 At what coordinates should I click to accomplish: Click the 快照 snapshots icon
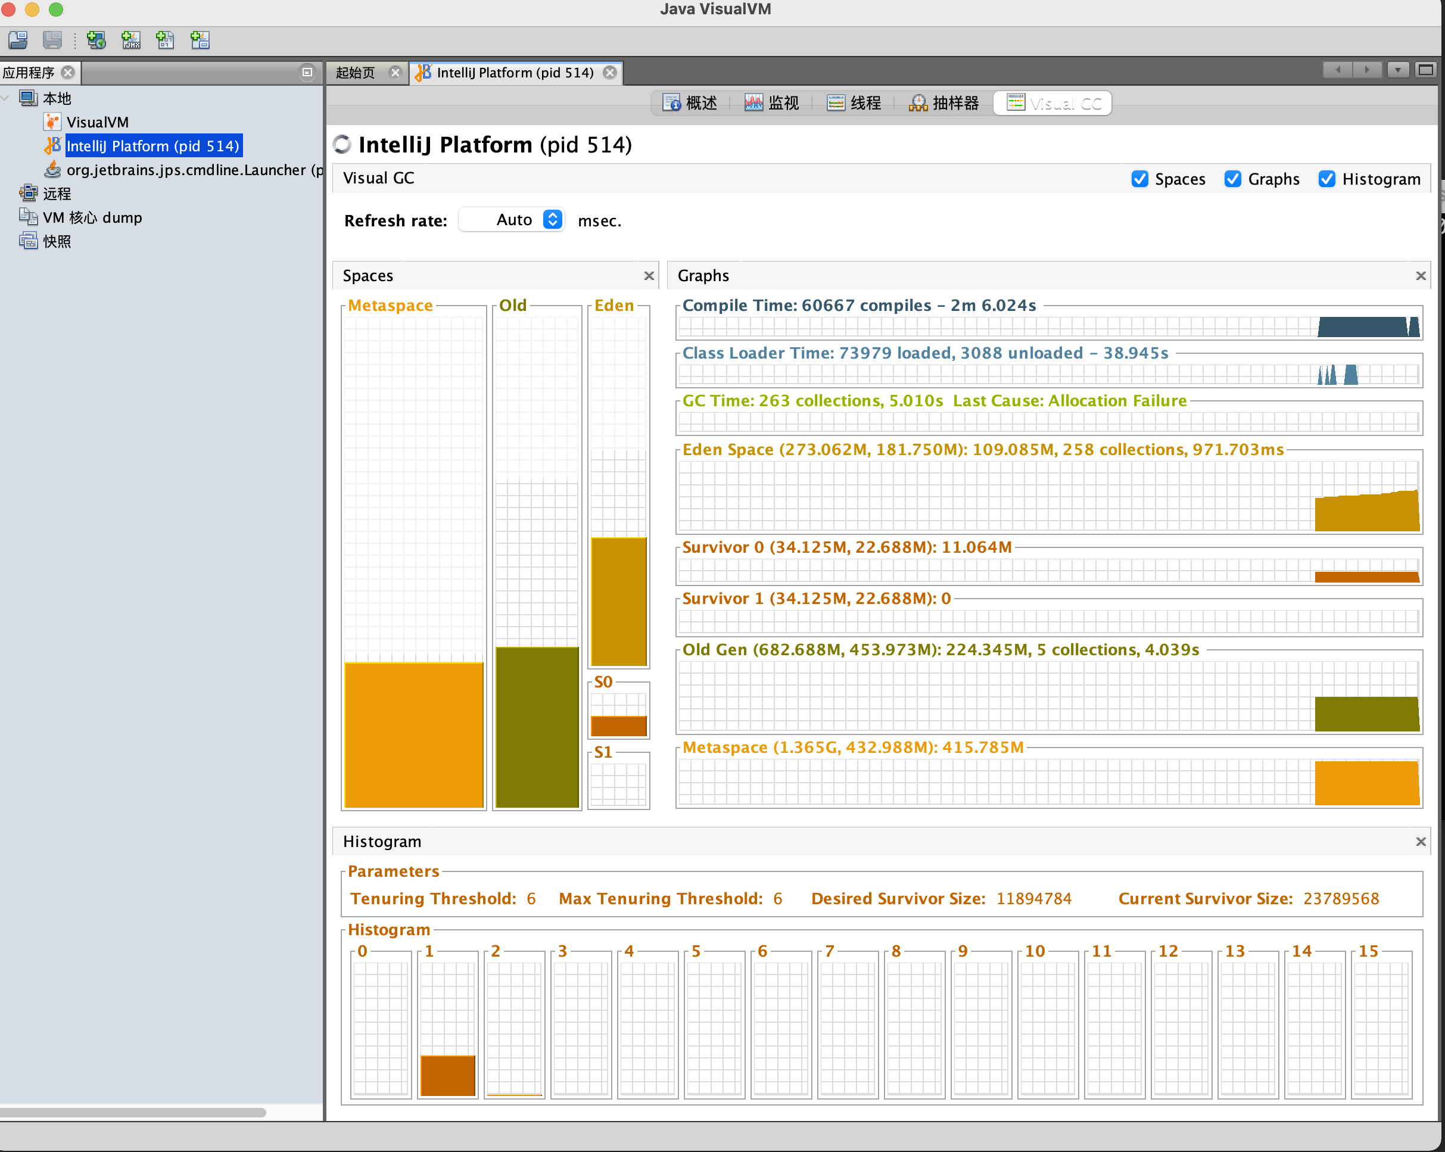[28, 241]
